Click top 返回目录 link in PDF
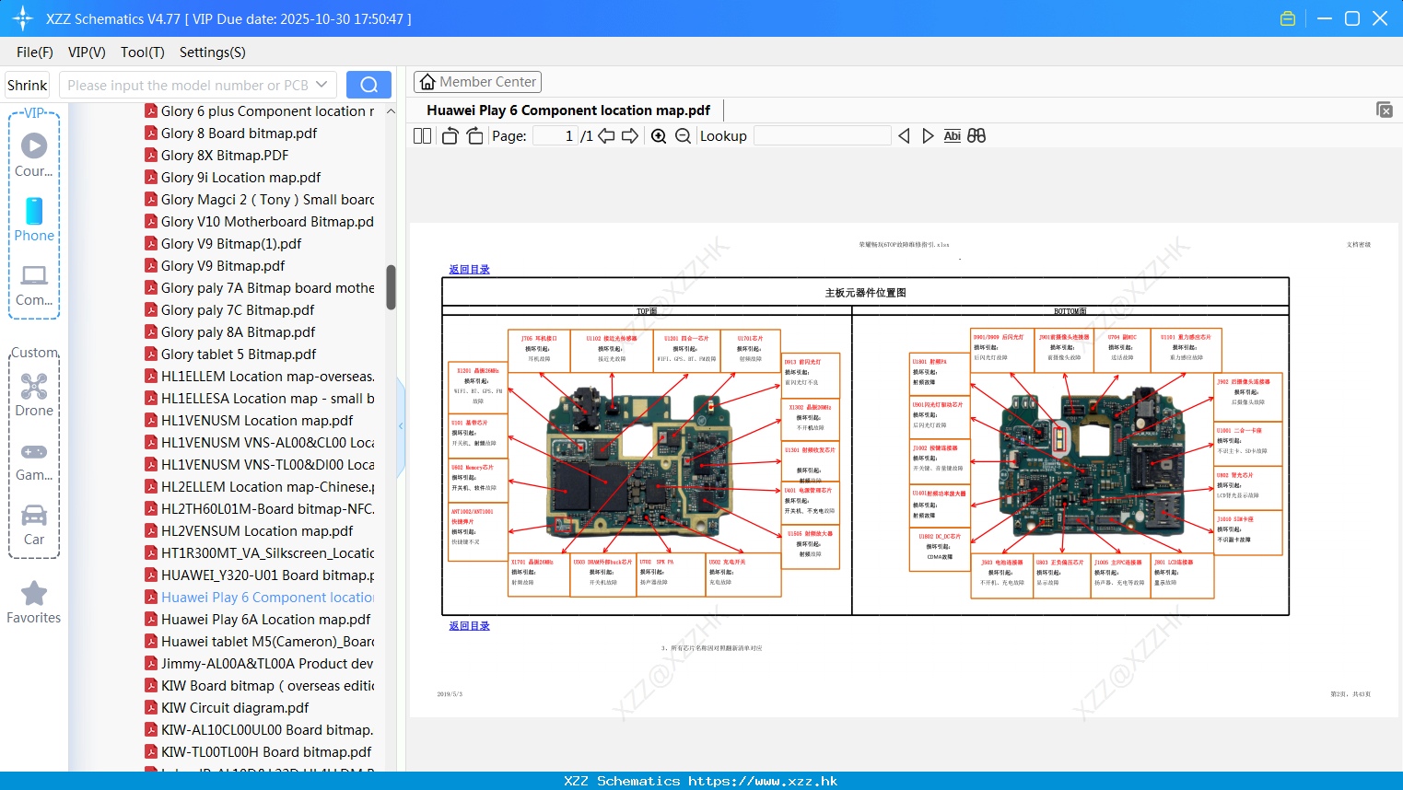The height and width of the screenshot is (790, 1403). click(469, 270)
